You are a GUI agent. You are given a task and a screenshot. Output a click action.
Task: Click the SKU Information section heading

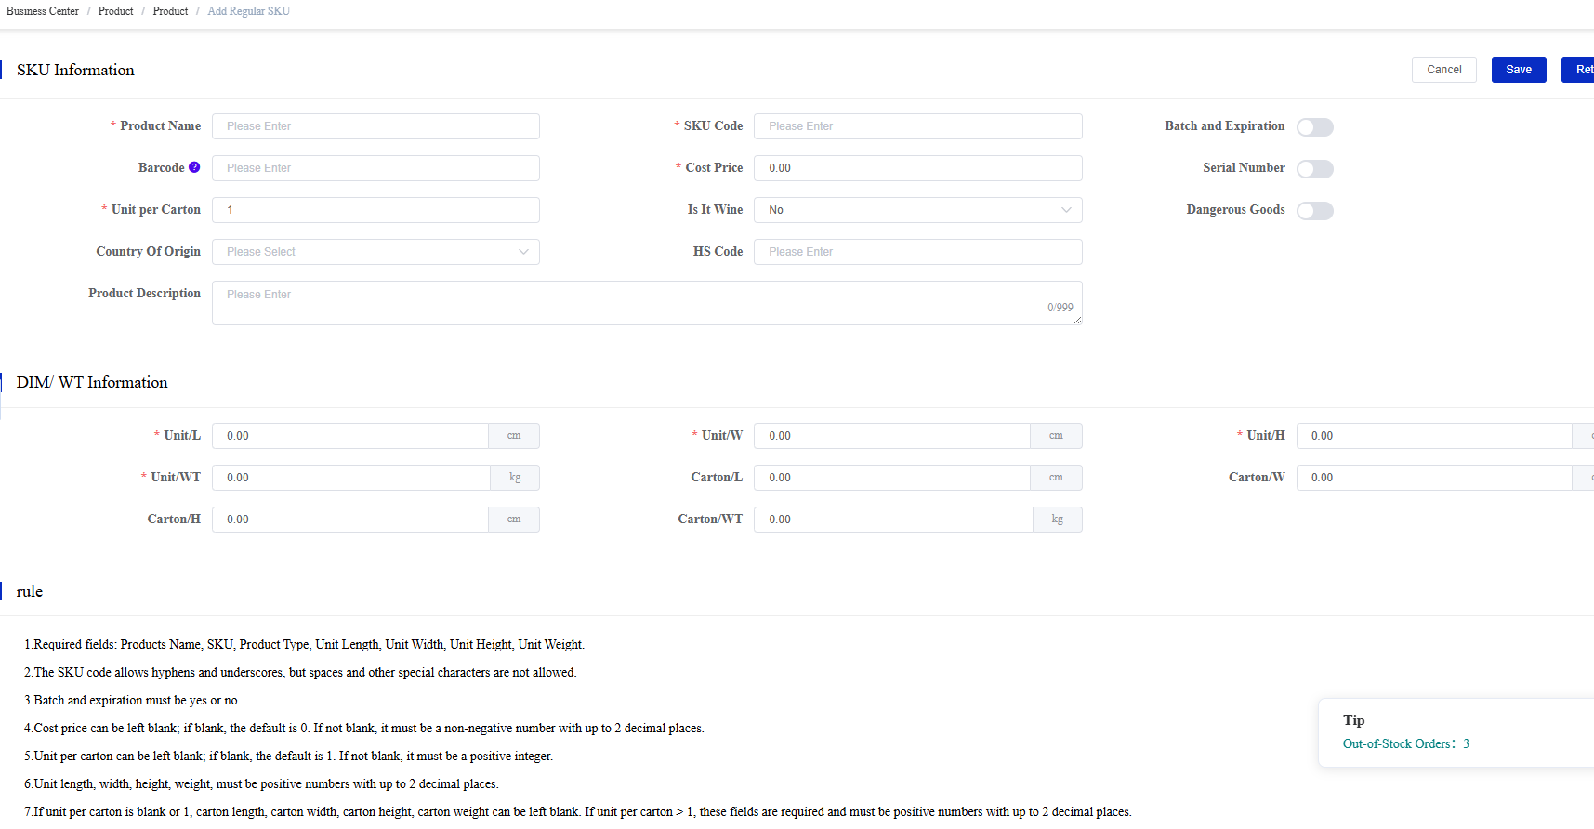[75, 70]
